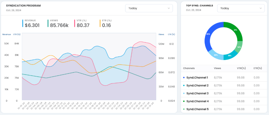
Task: Sort table by Views column header
Action: (x=217, y=68)
